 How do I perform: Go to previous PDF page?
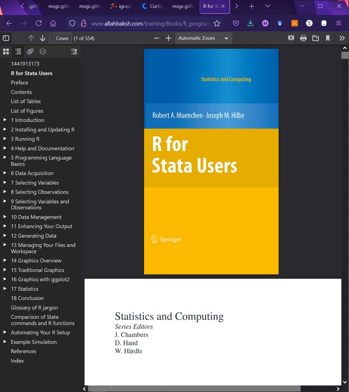(31, 38)
